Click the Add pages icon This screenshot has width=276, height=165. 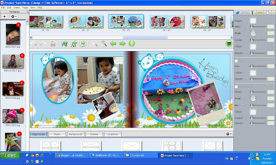(83, 44)
